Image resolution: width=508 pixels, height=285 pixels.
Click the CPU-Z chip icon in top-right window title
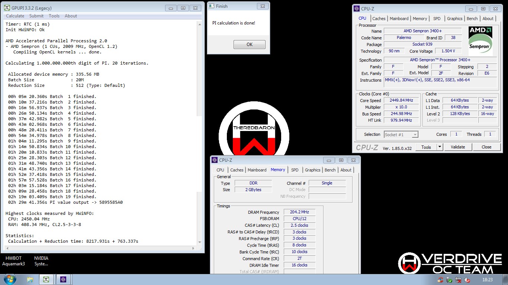(357, 9)
